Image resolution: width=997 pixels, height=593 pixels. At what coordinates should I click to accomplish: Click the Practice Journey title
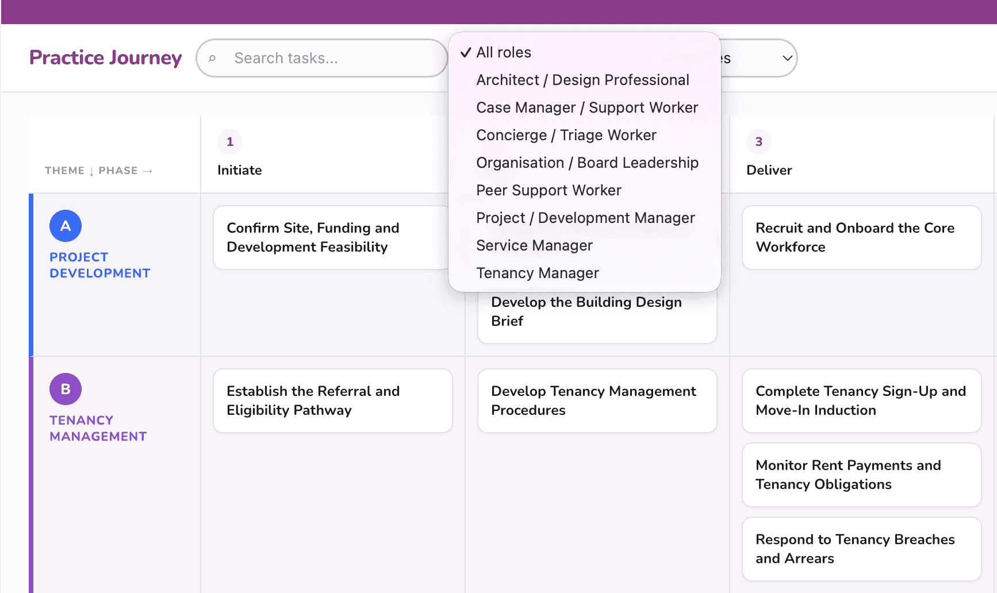point(106,57)
